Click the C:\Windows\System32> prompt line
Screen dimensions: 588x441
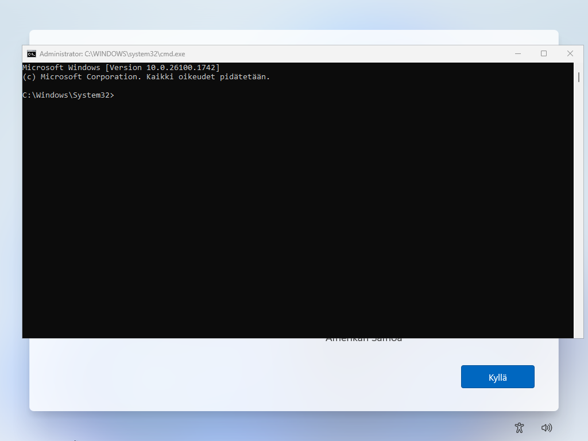[68, 95]
